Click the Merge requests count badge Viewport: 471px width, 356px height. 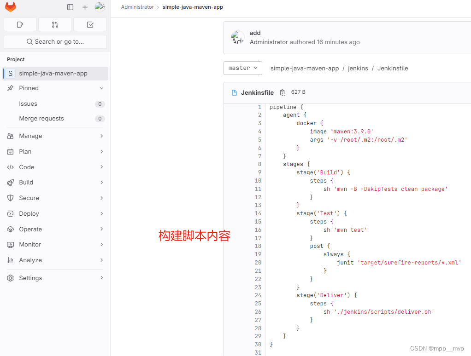click(100, 119)
